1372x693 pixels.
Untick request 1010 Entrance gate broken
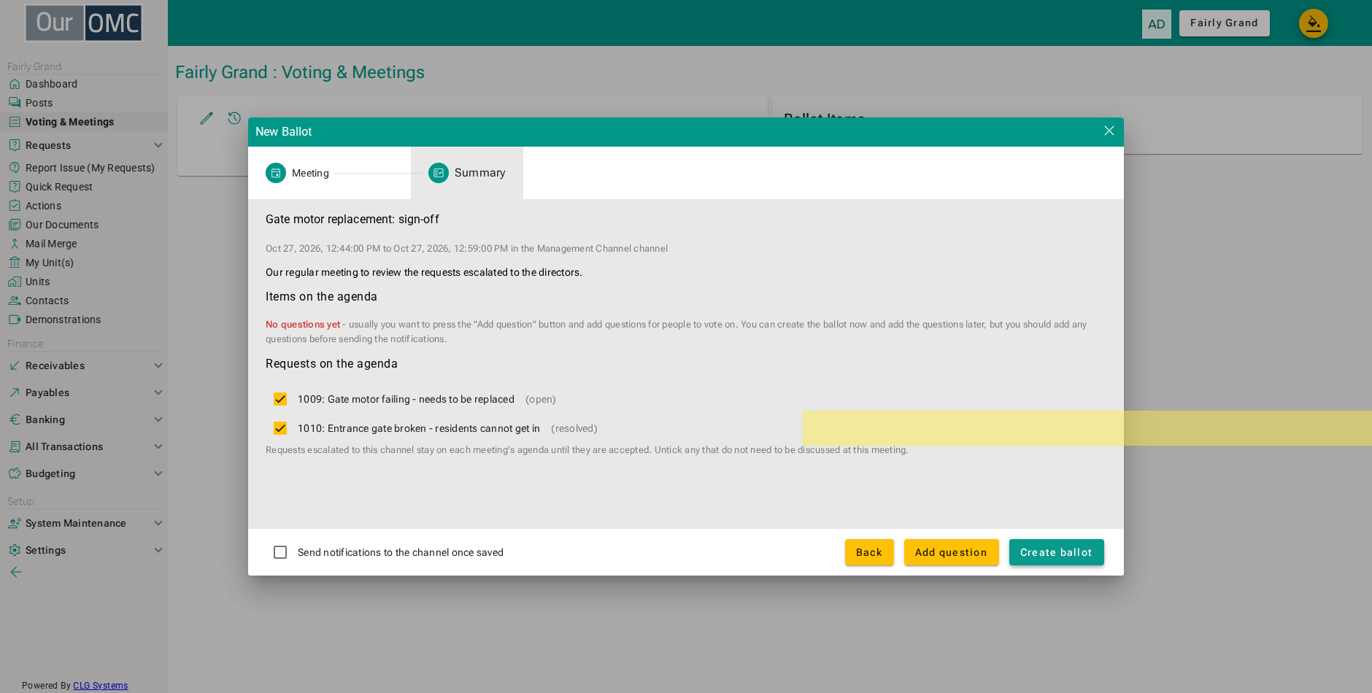(x=280, y=428)
